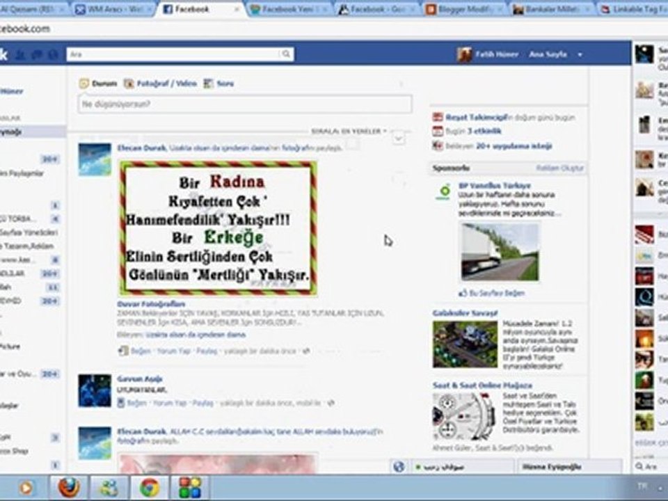Open Google Chrome from the taskbar
Viewport: 668px width, 501px height.
149,487
